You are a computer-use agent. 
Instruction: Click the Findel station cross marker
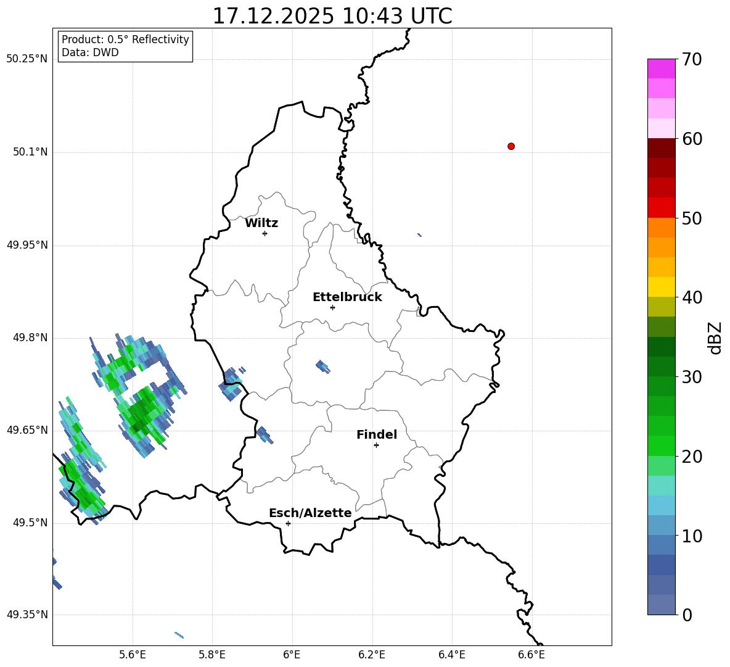[x=376, y=445]
